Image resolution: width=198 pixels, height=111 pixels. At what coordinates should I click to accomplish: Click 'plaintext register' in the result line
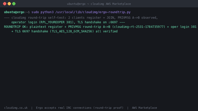[46, 27]
